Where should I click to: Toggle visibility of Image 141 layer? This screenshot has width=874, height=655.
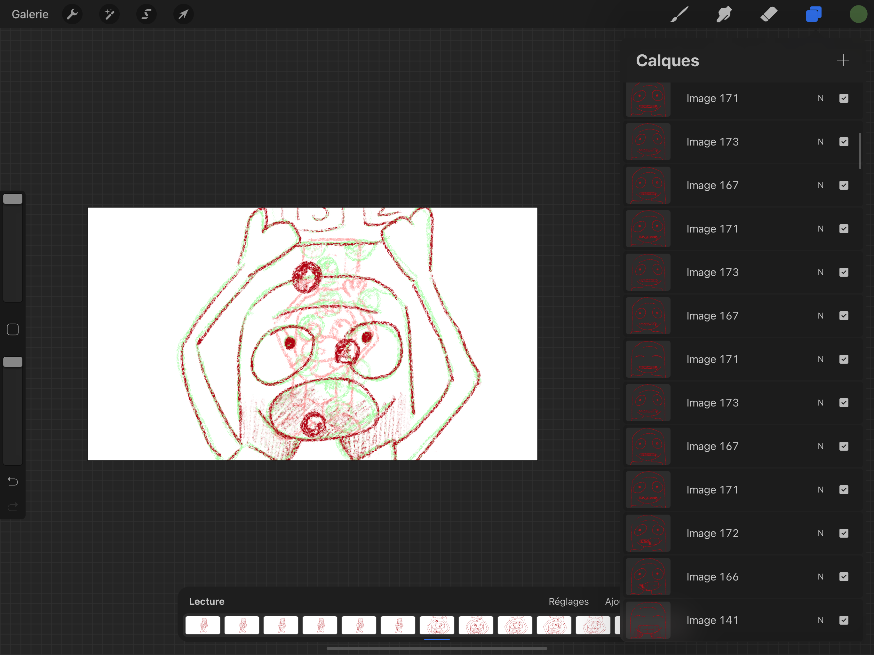844,620
